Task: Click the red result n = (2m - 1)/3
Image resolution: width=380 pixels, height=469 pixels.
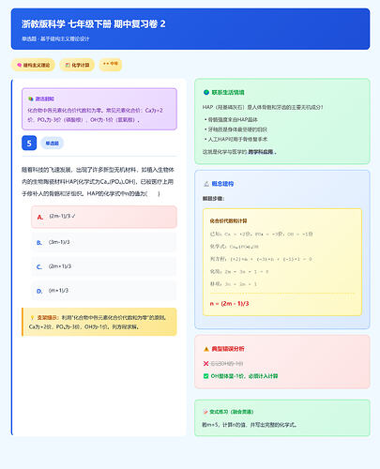Action: point(229,304)
